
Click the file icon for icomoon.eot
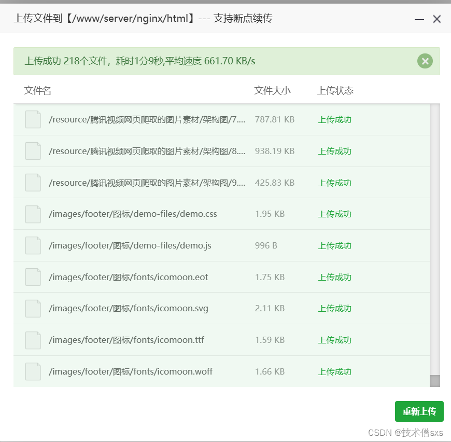33,277
